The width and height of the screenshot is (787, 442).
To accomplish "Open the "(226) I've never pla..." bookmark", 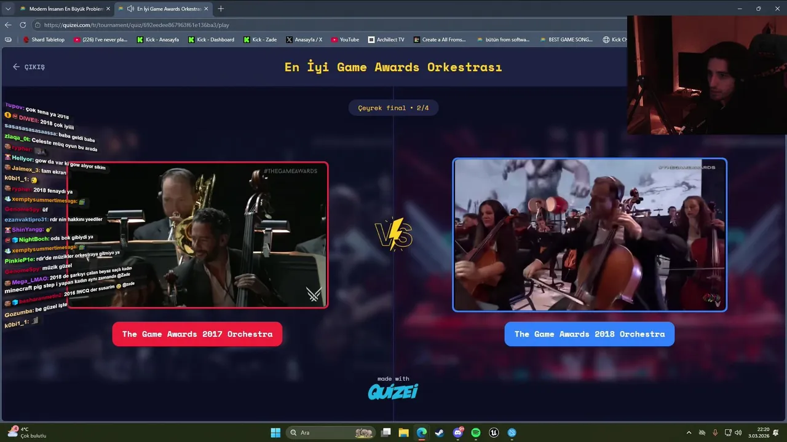I will click(101, 39).
